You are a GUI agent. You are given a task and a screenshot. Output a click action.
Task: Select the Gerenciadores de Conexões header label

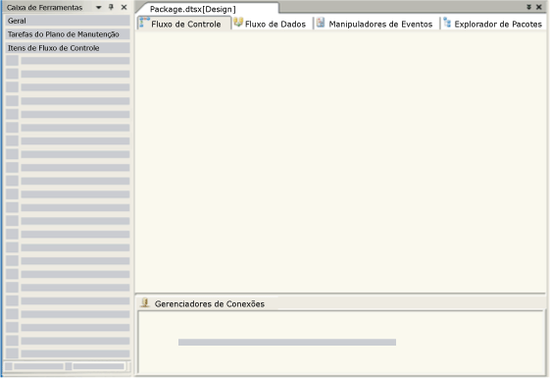click(x=210, y=304)
